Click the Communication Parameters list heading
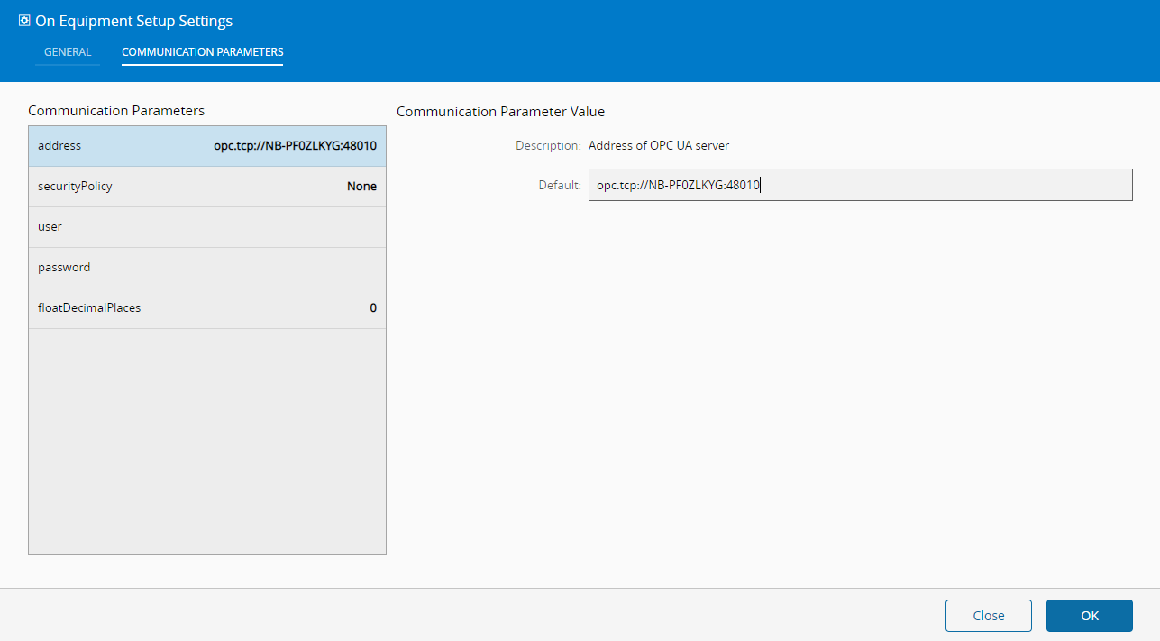 click(x=116, y=111)
